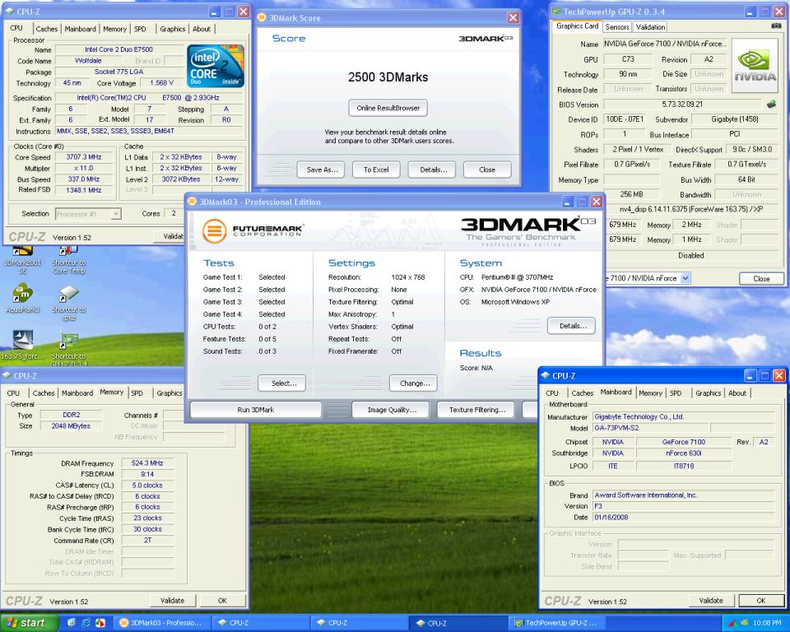Open Image Quality options in 3DMark03
This screenshot has height=632, width=790.
(392, 410)
